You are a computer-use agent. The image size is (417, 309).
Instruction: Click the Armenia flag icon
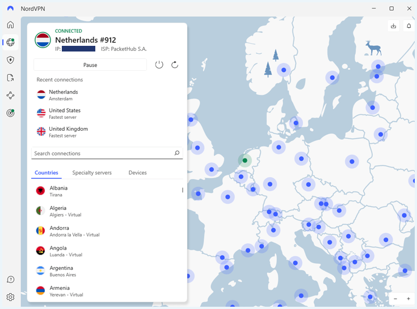(x=40, y=290)
